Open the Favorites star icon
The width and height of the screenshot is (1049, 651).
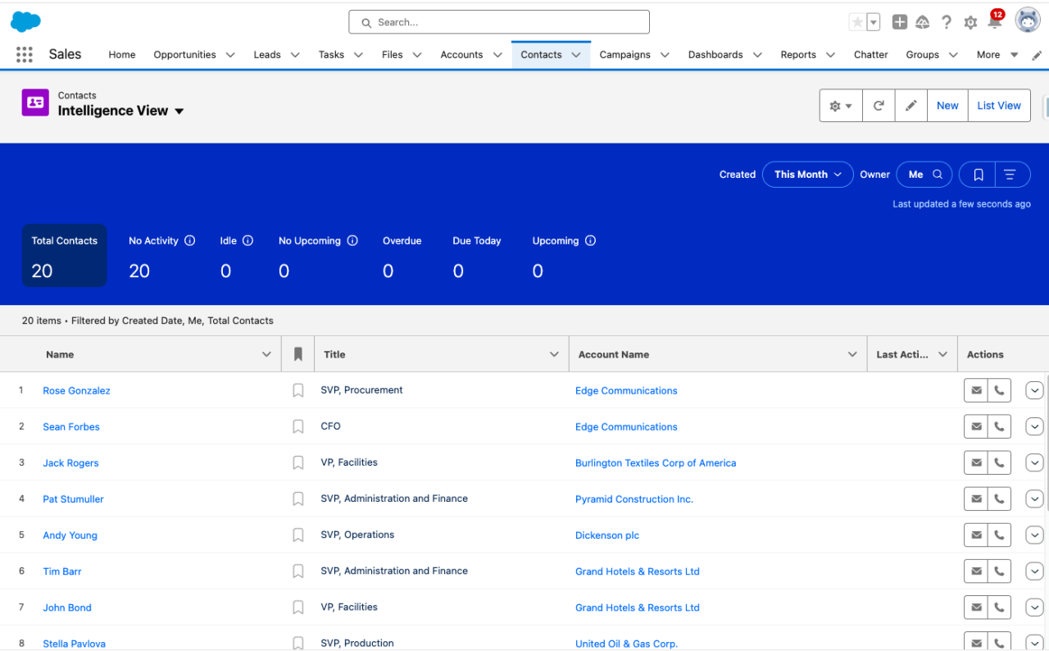[857, 22]
